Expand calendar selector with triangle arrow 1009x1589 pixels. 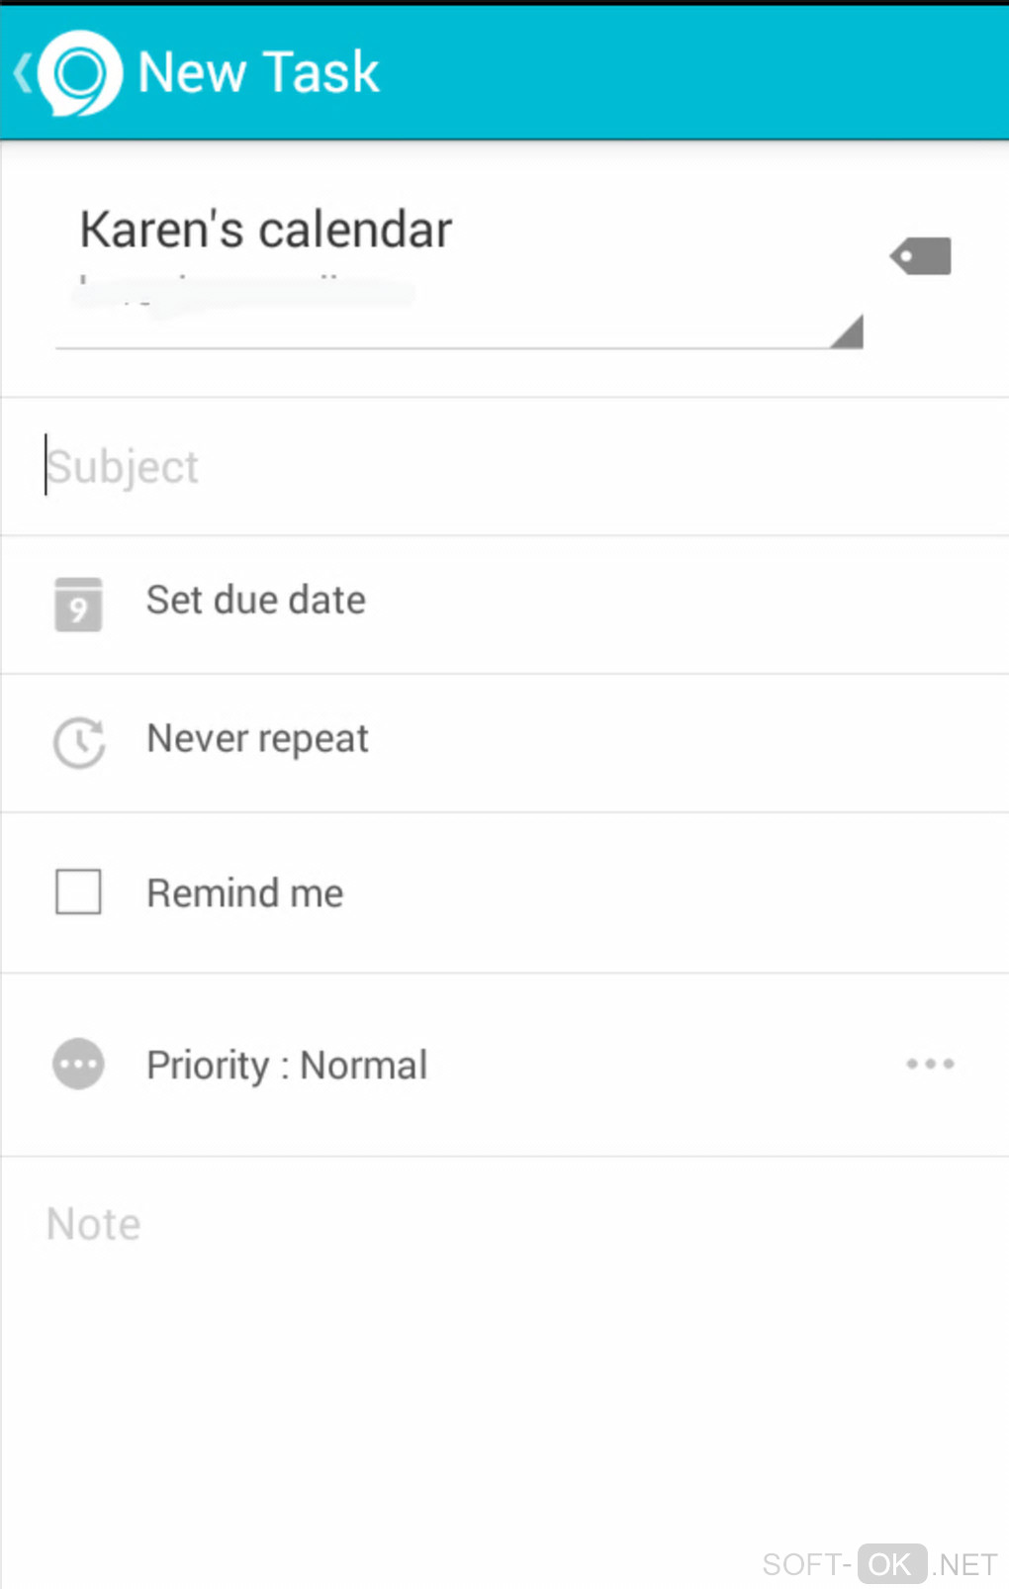[x=848, y=332]
